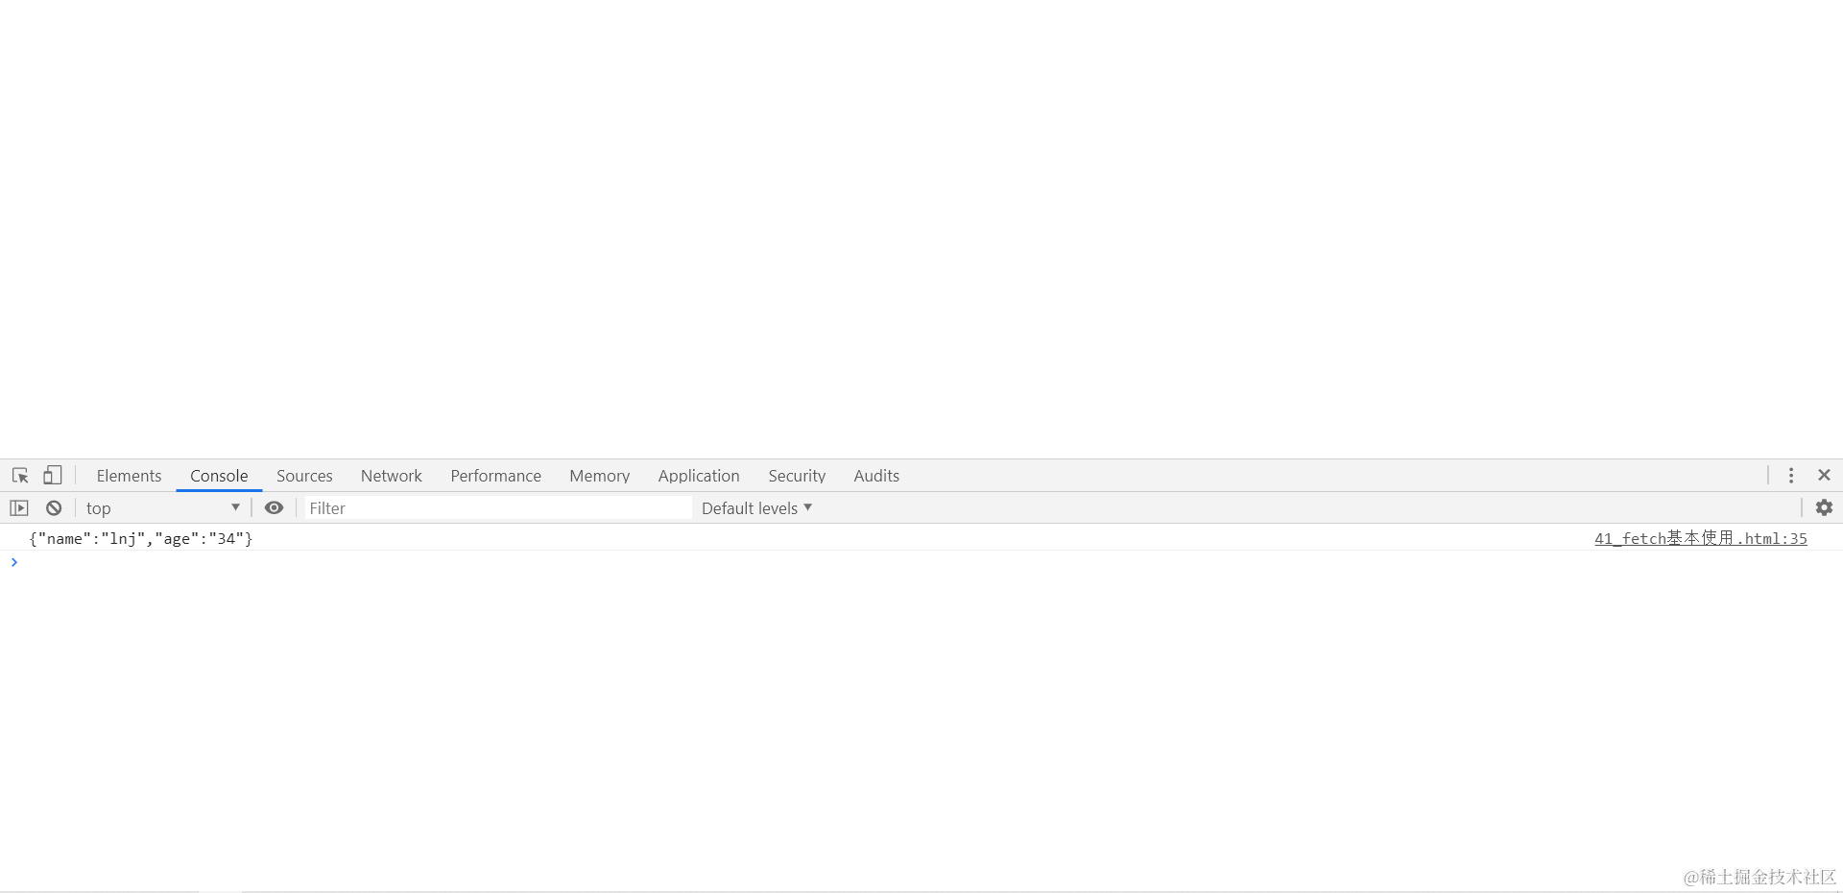Switch to the Elements tab
Image resolution: width=1843 pixels, height=893 pixels.
[129, 476]
